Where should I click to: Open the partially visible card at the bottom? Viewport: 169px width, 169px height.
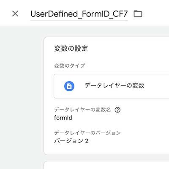[106, 165]
